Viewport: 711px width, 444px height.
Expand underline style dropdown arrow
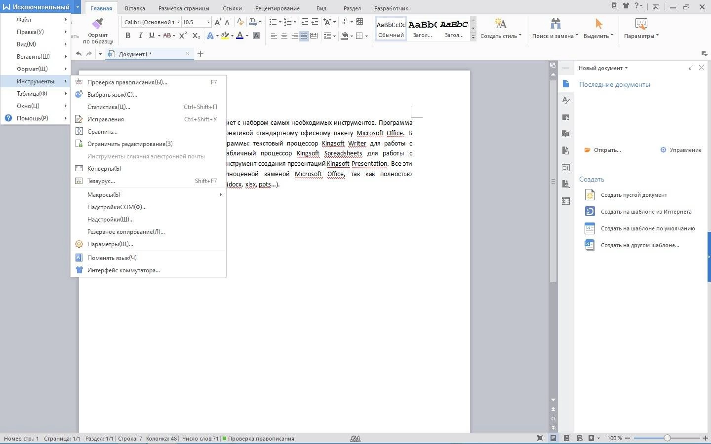[x=158, y=36]
